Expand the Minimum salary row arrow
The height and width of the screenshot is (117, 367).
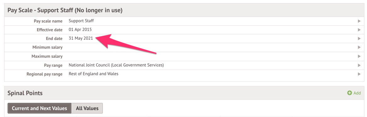click(359, 47)
